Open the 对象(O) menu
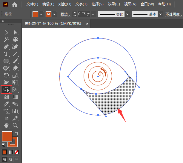This screenshot has height=163, width=183. coord(65,4)
